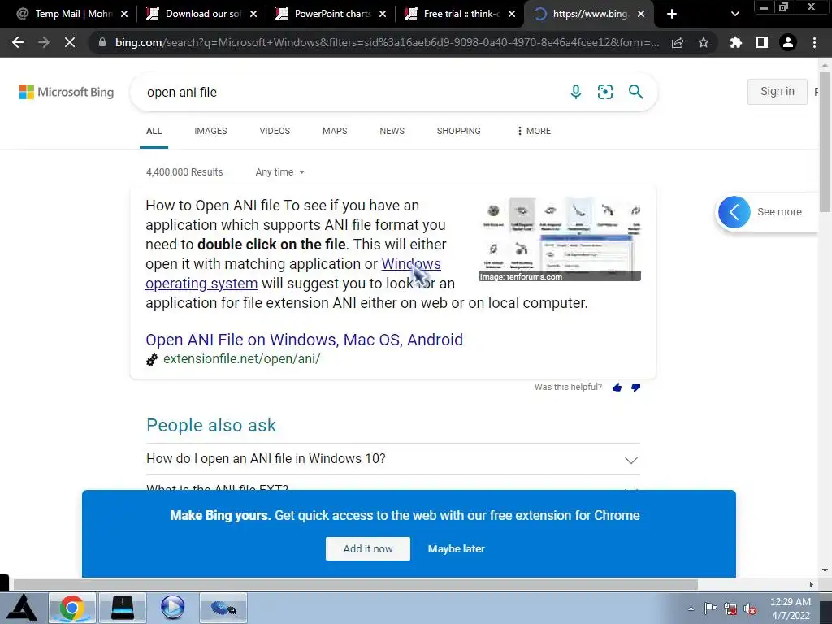Click the flag notification tray icon
The height and width of the screenshot is (624, 832).
pyautogui.click(x=710, y=609)
